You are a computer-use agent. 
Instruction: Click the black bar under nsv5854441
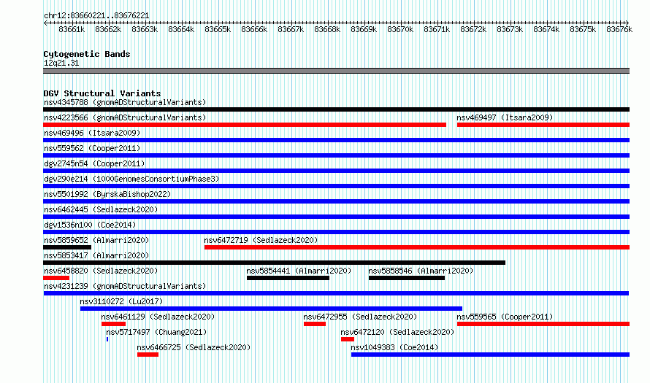pos(288,278)
